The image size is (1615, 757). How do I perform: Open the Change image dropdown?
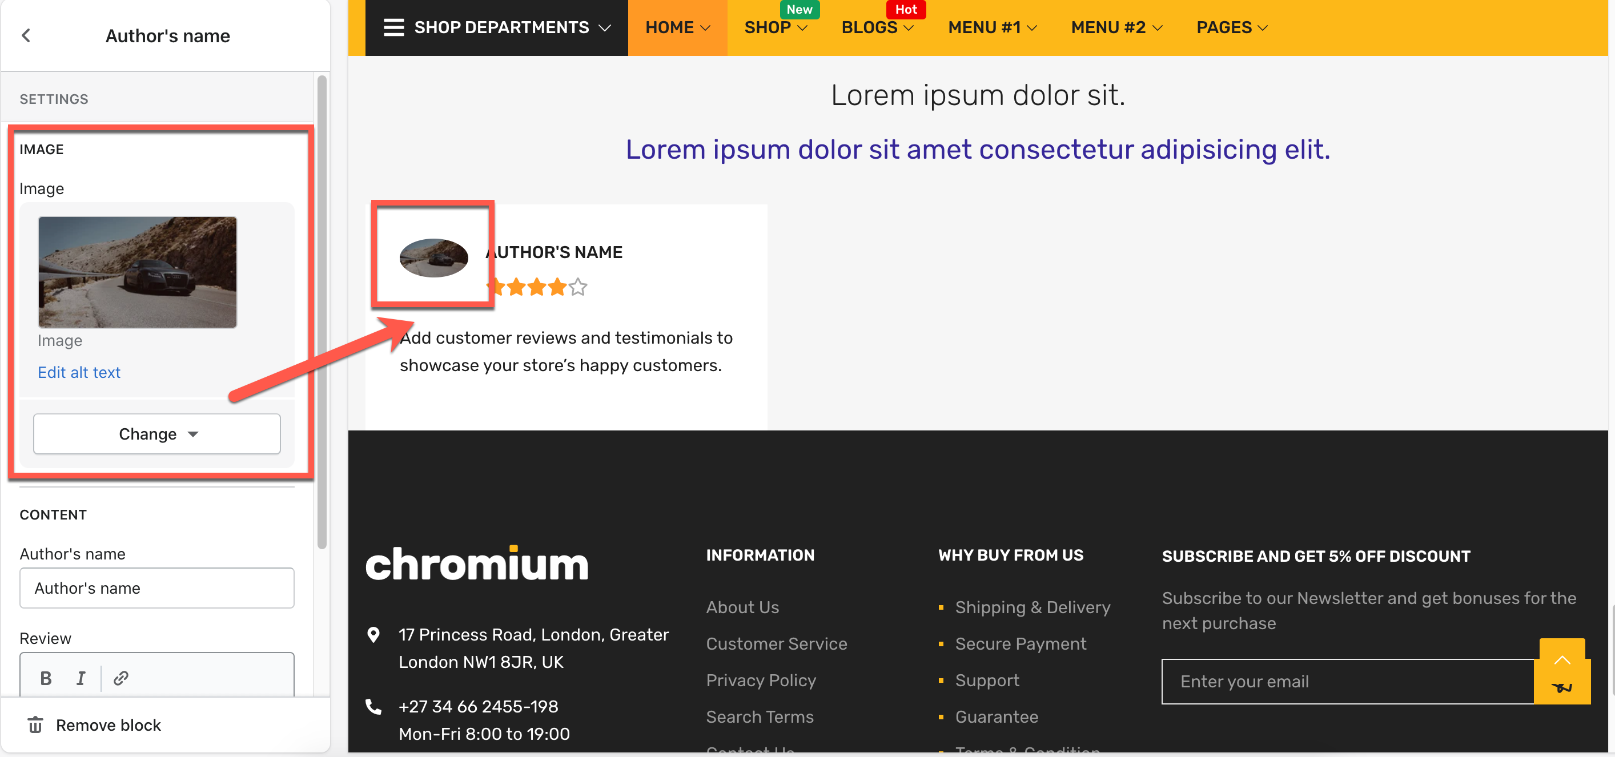156,434
